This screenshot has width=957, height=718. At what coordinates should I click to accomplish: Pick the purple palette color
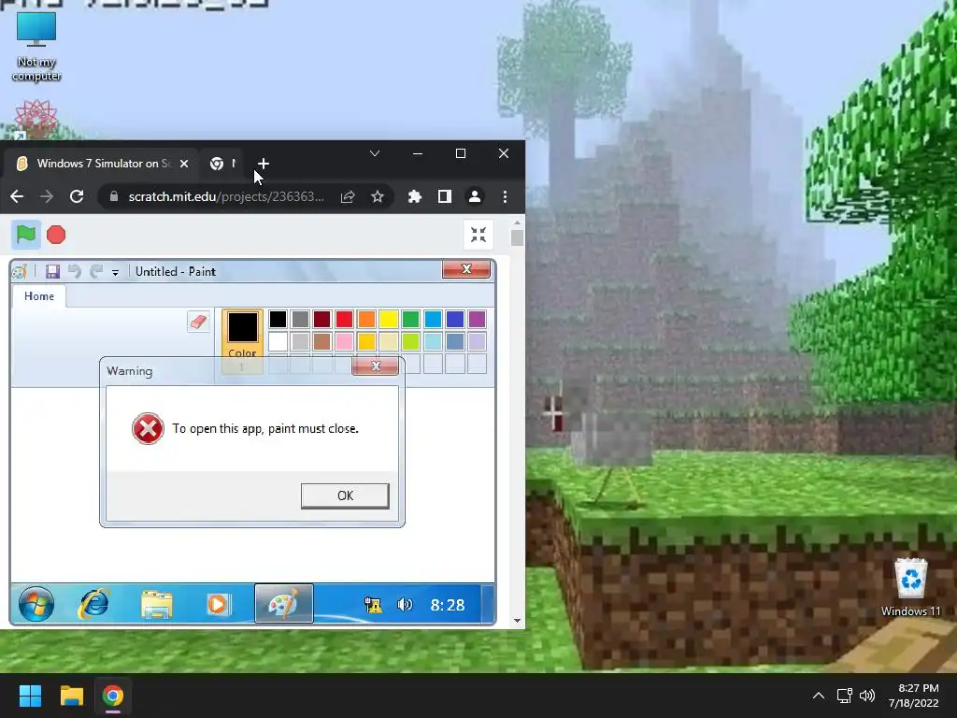478,319
